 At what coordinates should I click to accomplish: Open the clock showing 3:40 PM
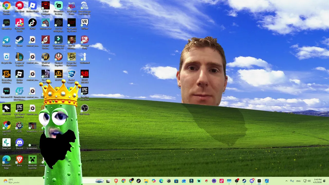pos(318,181)
